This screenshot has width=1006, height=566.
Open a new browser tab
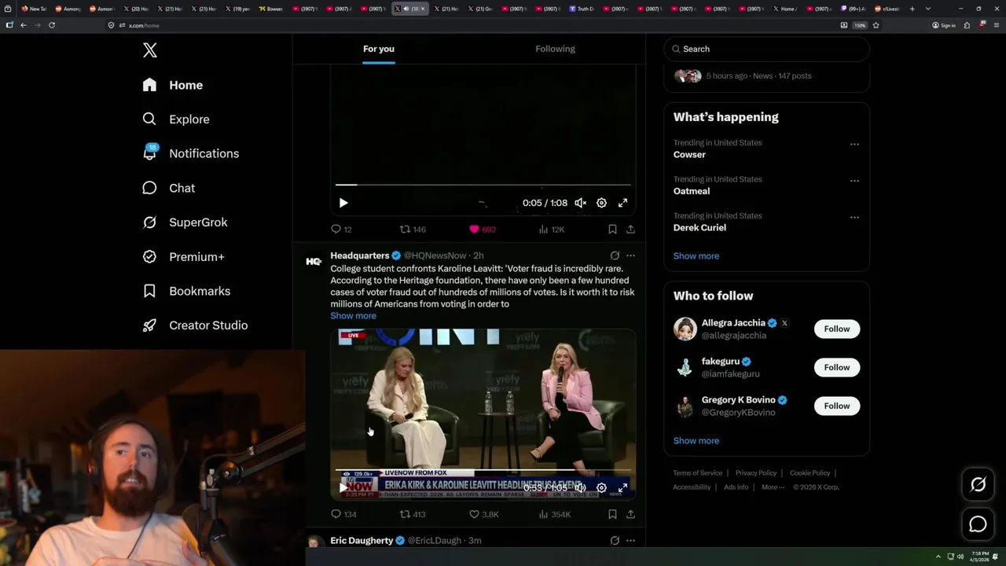[912, 9]
